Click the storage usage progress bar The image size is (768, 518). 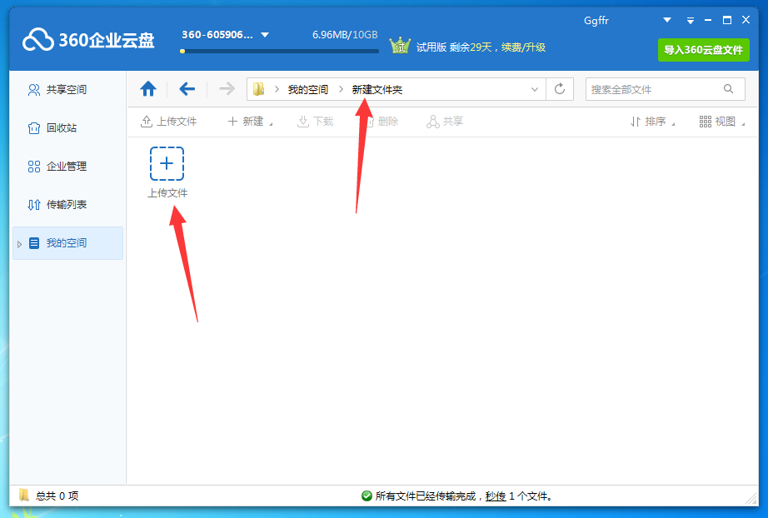[x=279, y=50]
